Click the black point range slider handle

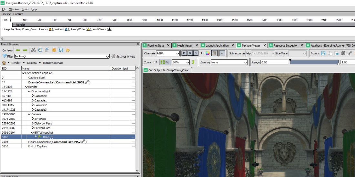click(x=290, y=60)
